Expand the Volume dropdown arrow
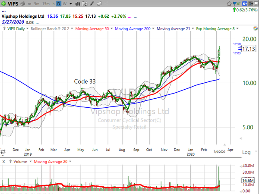This screenshot has height=194, width=259. 30,161
